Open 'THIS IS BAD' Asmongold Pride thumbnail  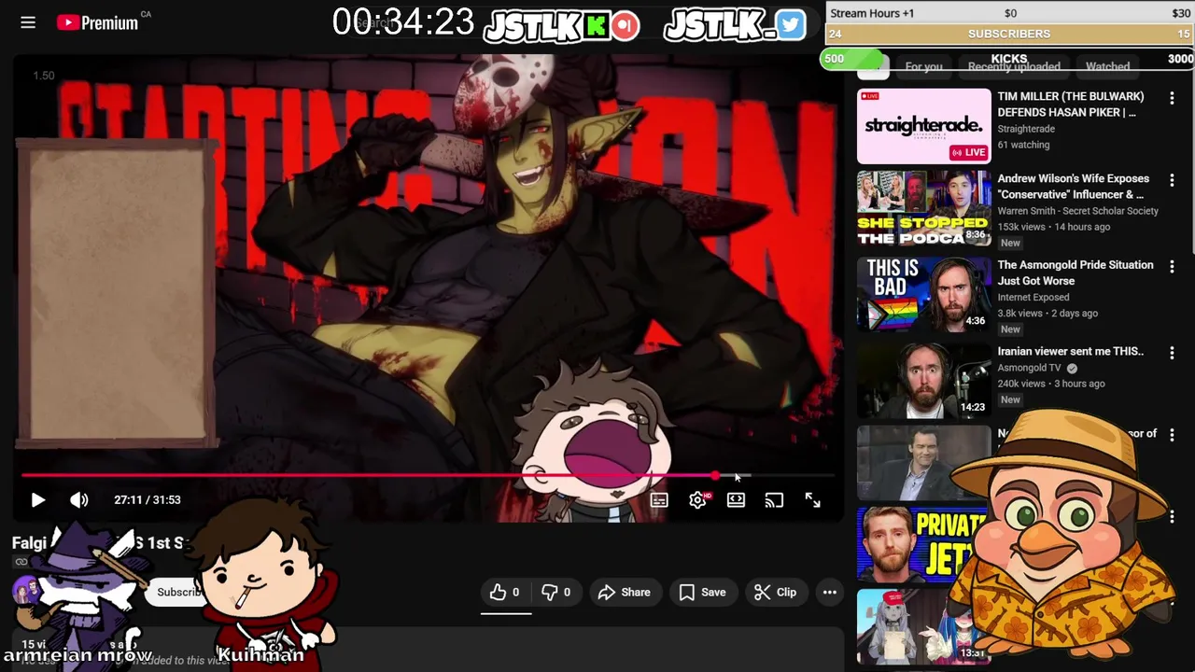click(923, 294)
